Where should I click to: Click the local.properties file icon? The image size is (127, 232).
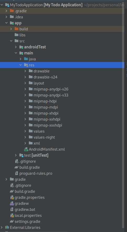click(x=12, y=216)
